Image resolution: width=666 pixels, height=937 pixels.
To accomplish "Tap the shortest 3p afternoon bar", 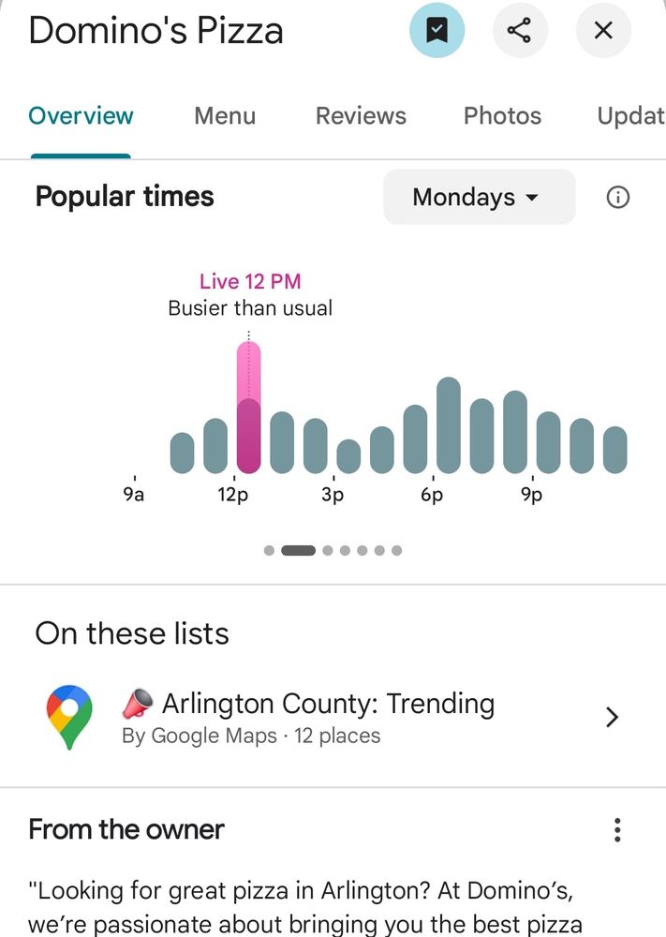I will point(348,456).
